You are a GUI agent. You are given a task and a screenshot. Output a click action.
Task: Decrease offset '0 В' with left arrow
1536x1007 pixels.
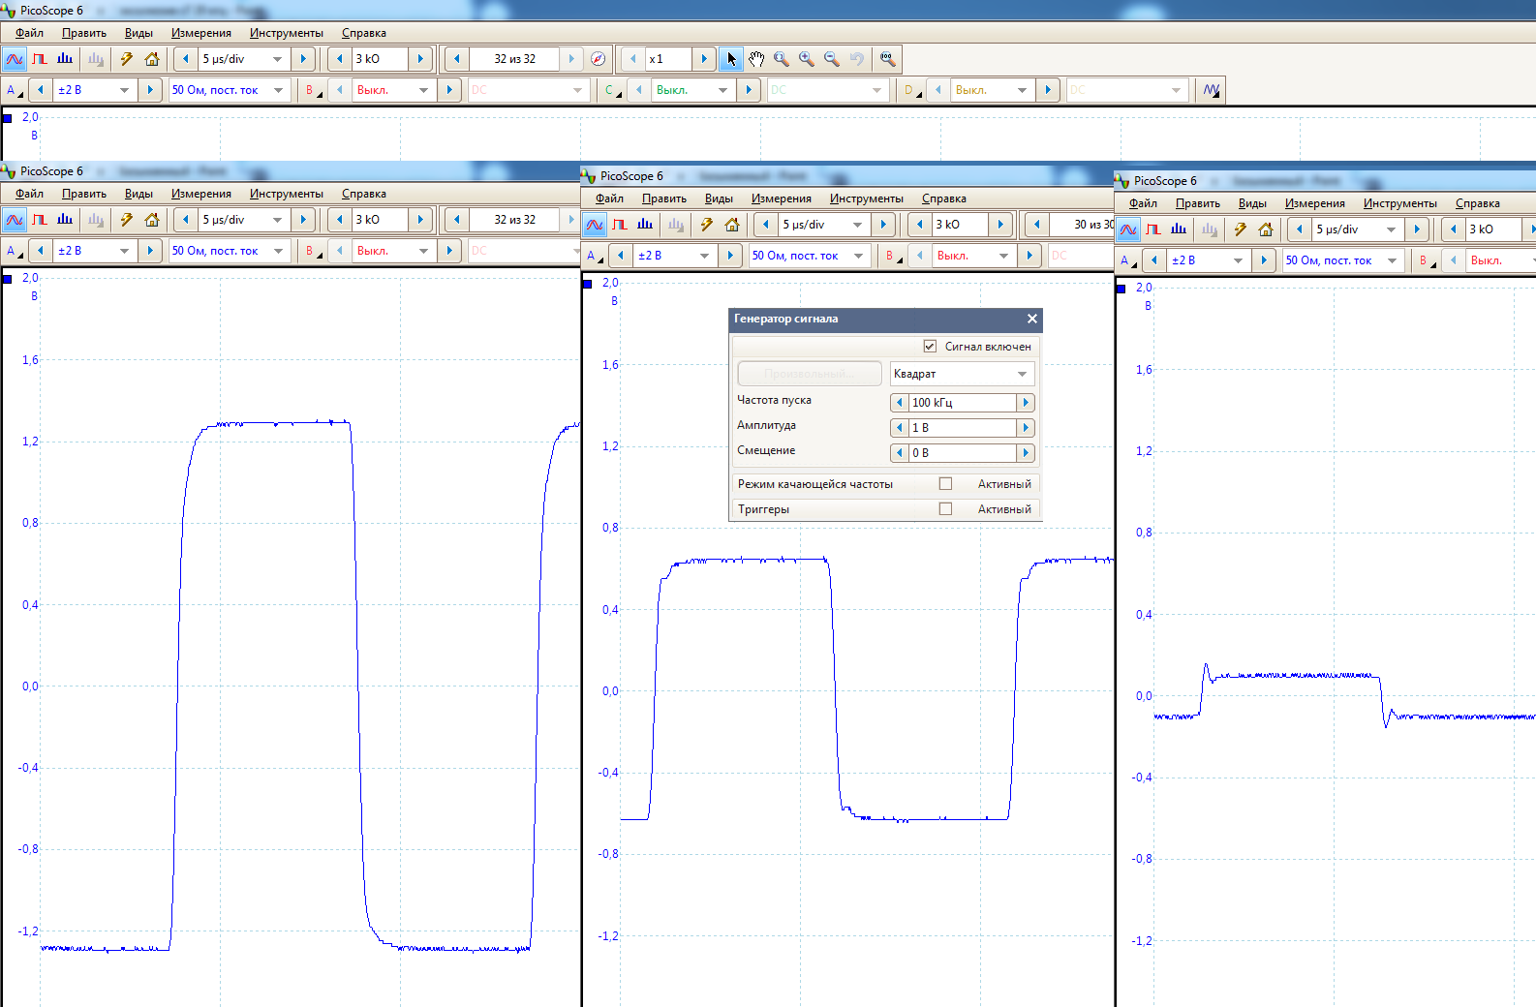tap(900, 453)
